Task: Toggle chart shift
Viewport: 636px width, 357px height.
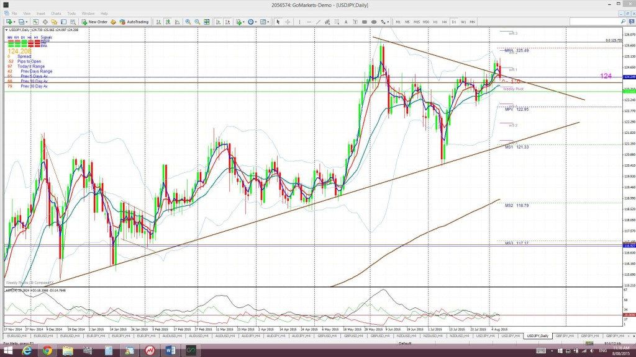Action: (227, 22)
